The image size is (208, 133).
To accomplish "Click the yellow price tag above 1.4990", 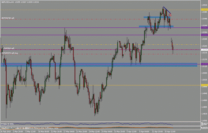I will [204, 85].
